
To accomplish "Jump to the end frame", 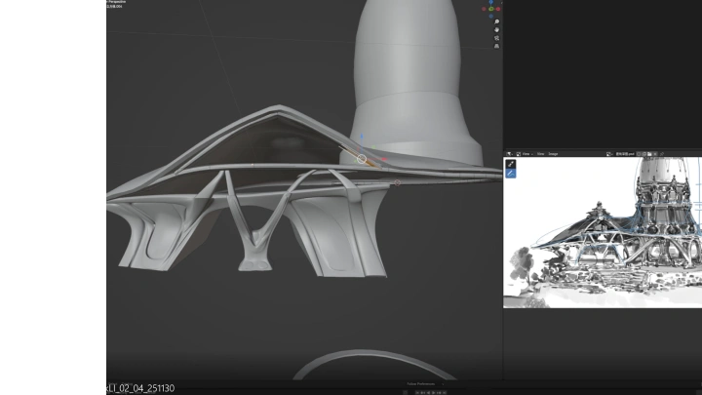I will pyautogui.click(x=445, y=393).
